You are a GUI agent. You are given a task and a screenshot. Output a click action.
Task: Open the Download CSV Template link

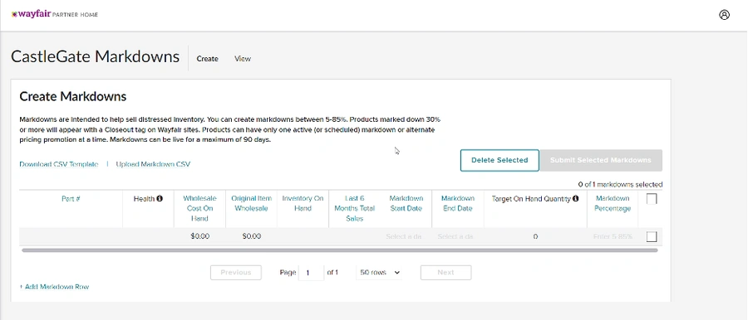pyautogui.click(x=59, y=164)
